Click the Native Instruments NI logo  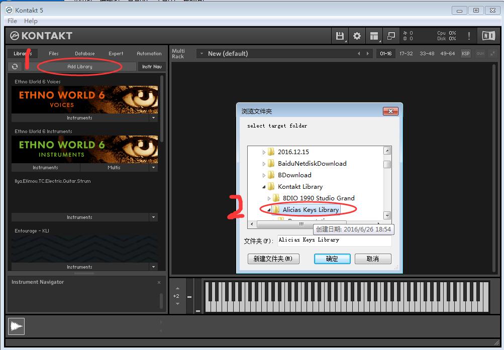point(488,36)
